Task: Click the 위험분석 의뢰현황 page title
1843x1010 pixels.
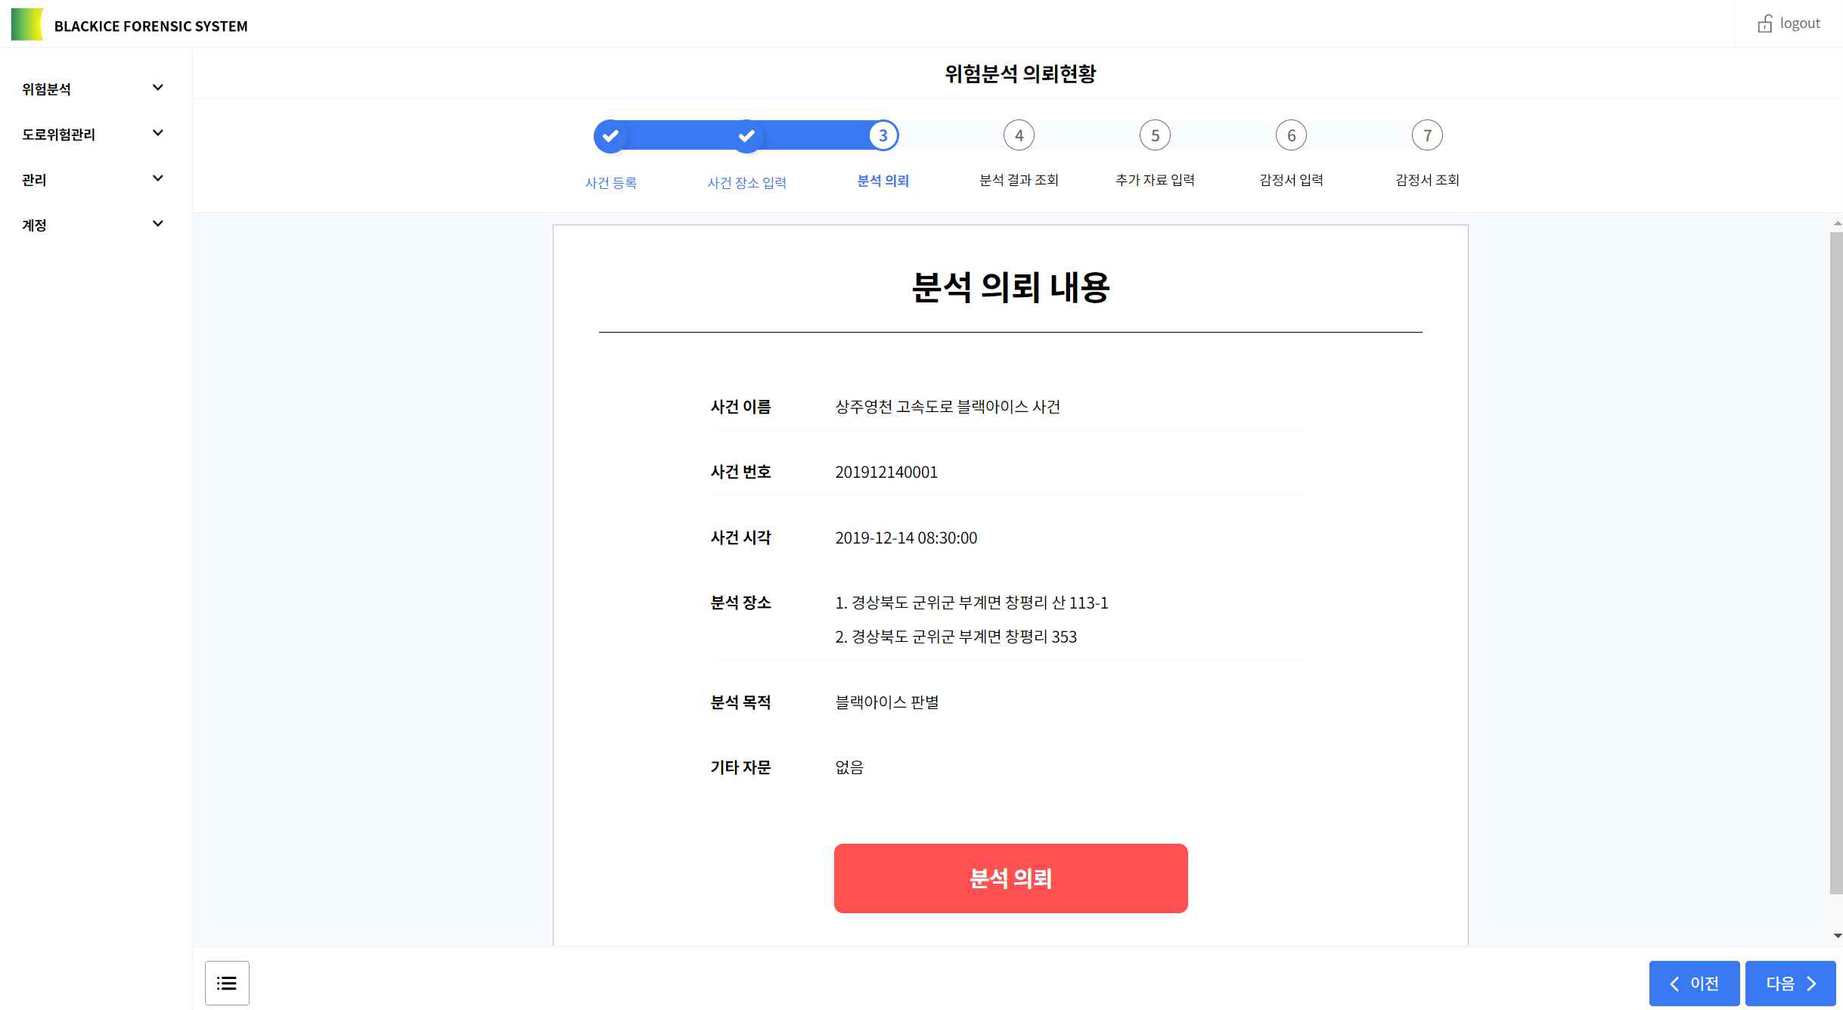Action: tap(1019, 73)
